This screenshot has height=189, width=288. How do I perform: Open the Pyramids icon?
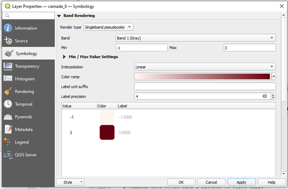click(x=8, y=117)
